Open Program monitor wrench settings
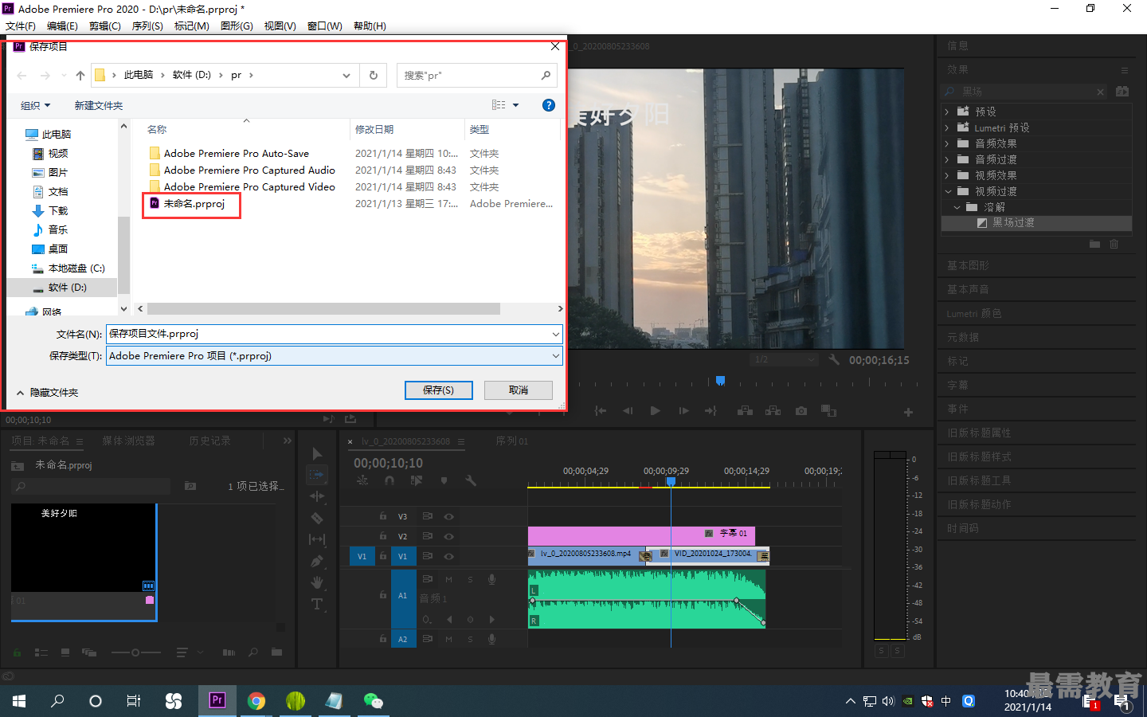 (834, 359)
